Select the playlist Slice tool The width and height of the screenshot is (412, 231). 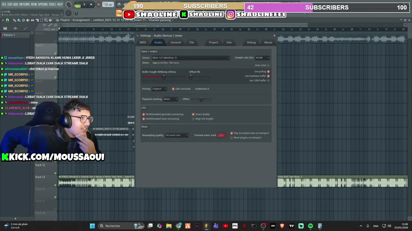tap(37, 20)
